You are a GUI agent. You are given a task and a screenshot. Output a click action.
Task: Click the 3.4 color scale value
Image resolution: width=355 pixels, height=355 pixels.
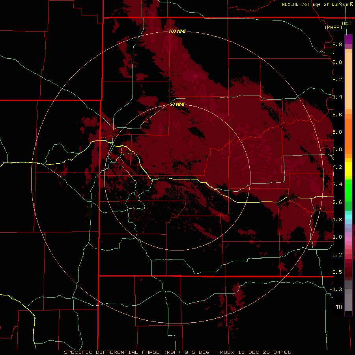(337, 185)
